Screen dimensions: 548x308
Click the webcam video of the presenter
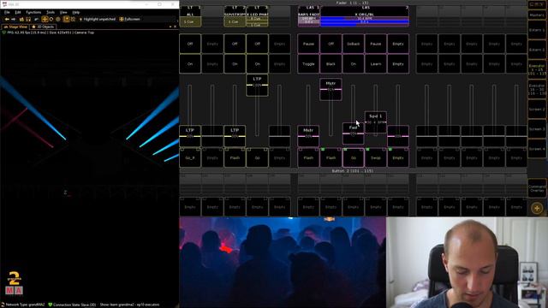coord(467,262)
